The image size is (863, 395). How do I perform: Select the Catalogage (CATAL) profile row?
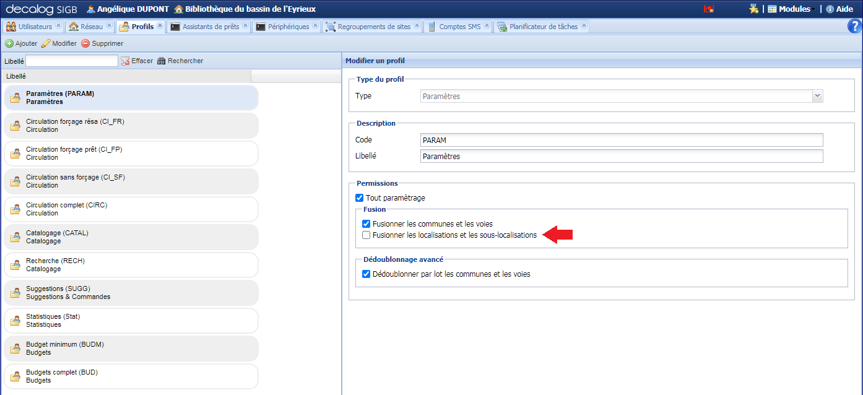click(x=131, y=237)
